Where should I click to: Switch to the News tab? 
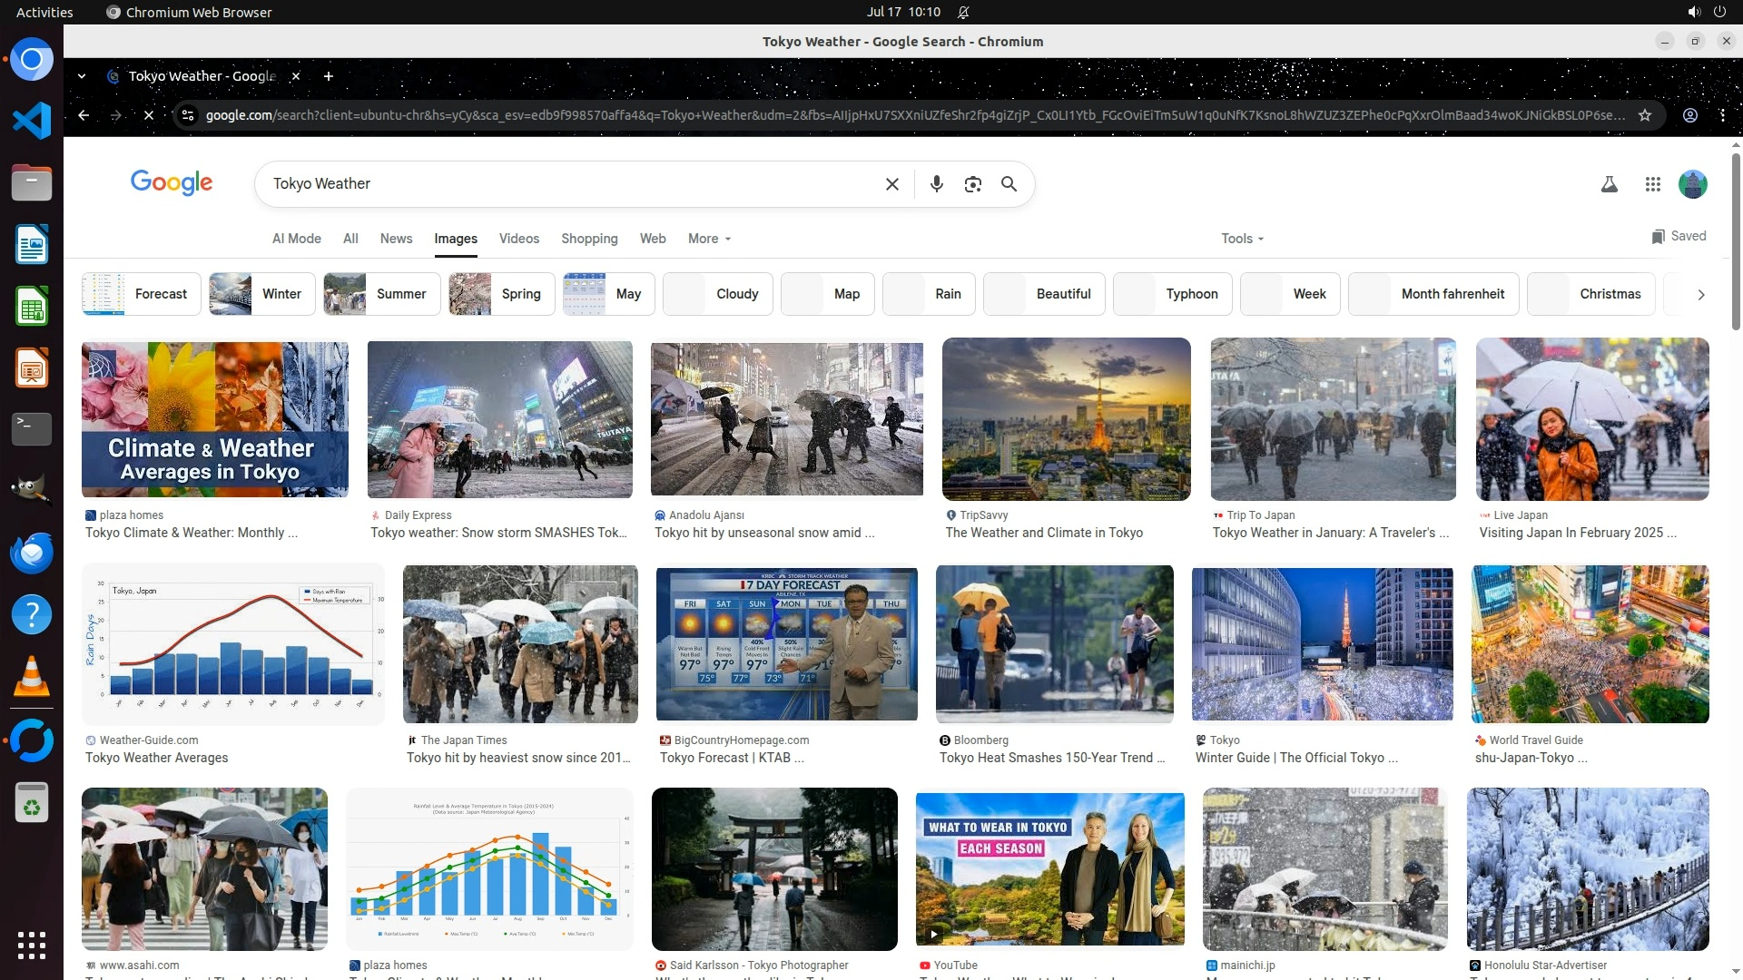(x=396, y=239)
